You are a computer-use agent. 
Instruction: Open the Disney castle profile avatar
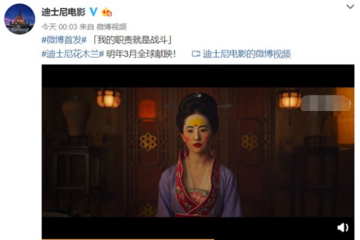pos(20,19)
